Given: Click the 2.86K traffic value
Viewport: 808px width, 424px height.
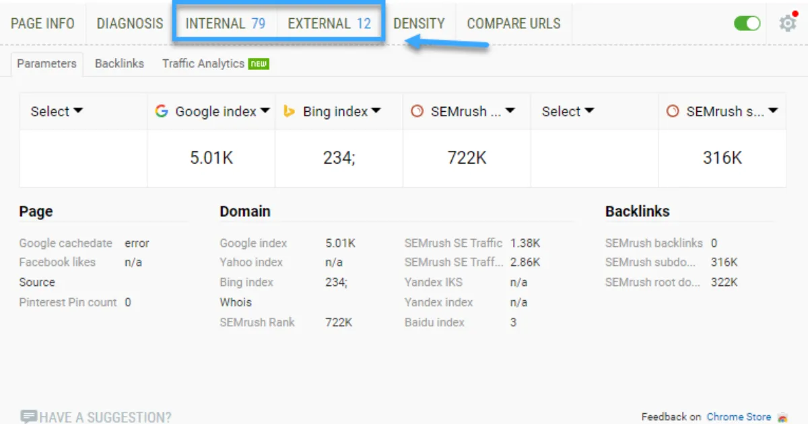Looking at the screenshot, I should 525,262.
